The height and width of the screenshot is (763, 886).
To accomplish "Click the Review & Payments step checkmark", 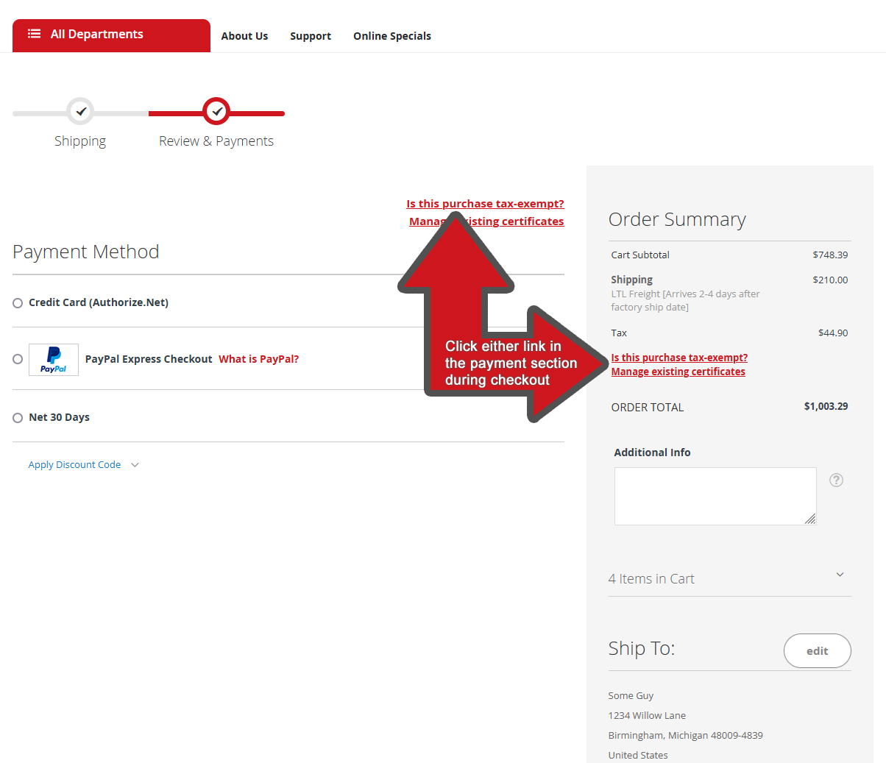I will (x=216, y=112).
